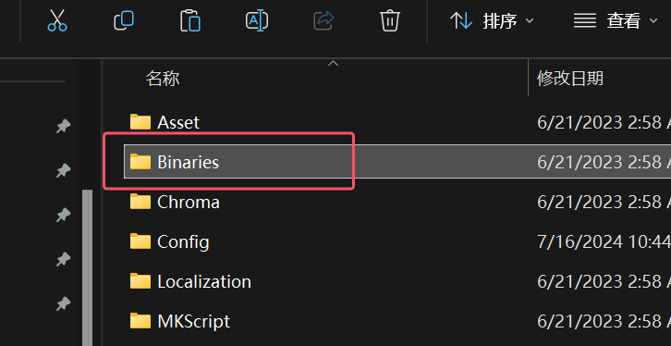Click the Share arrow icon

coord(323,20)
